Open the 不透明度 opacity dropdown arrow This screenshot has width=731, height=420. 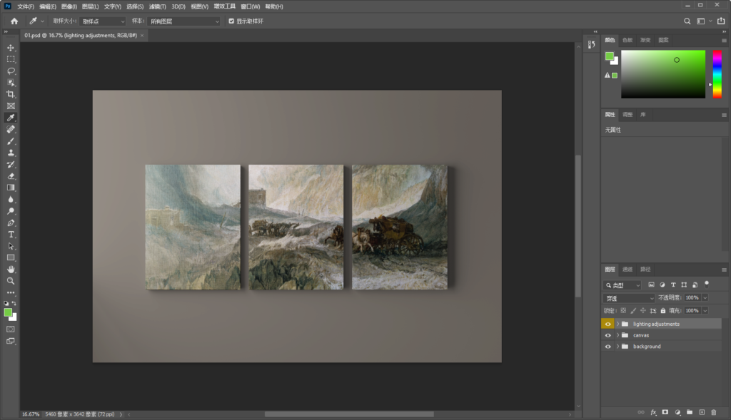705,298
